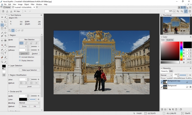Screen dimensions: 192x115
Task: Click the quick mask icon below color swatches
Action: [x=4, y=75]
